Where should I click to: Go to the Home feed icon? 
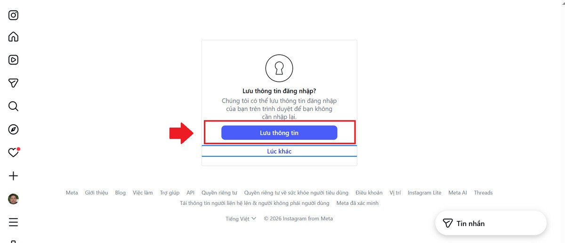tap(14, 37)
